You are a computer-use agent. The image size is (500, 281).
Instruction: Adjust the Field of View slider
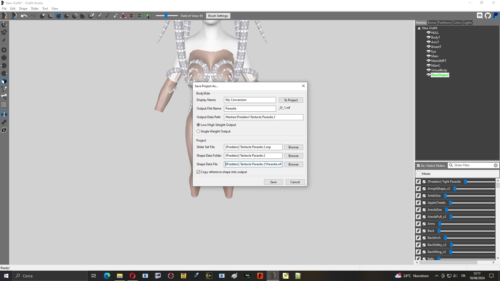click(x=166, y=16)
